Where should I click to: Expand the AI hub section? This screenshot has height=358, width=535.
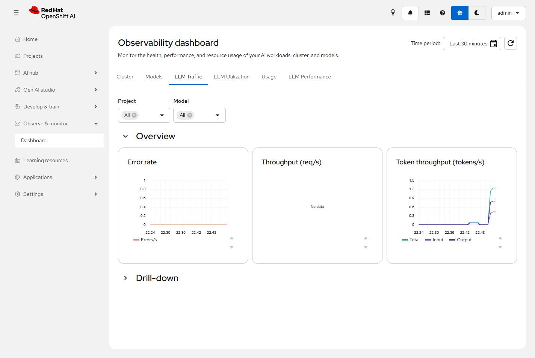click(x=60, y=73)
